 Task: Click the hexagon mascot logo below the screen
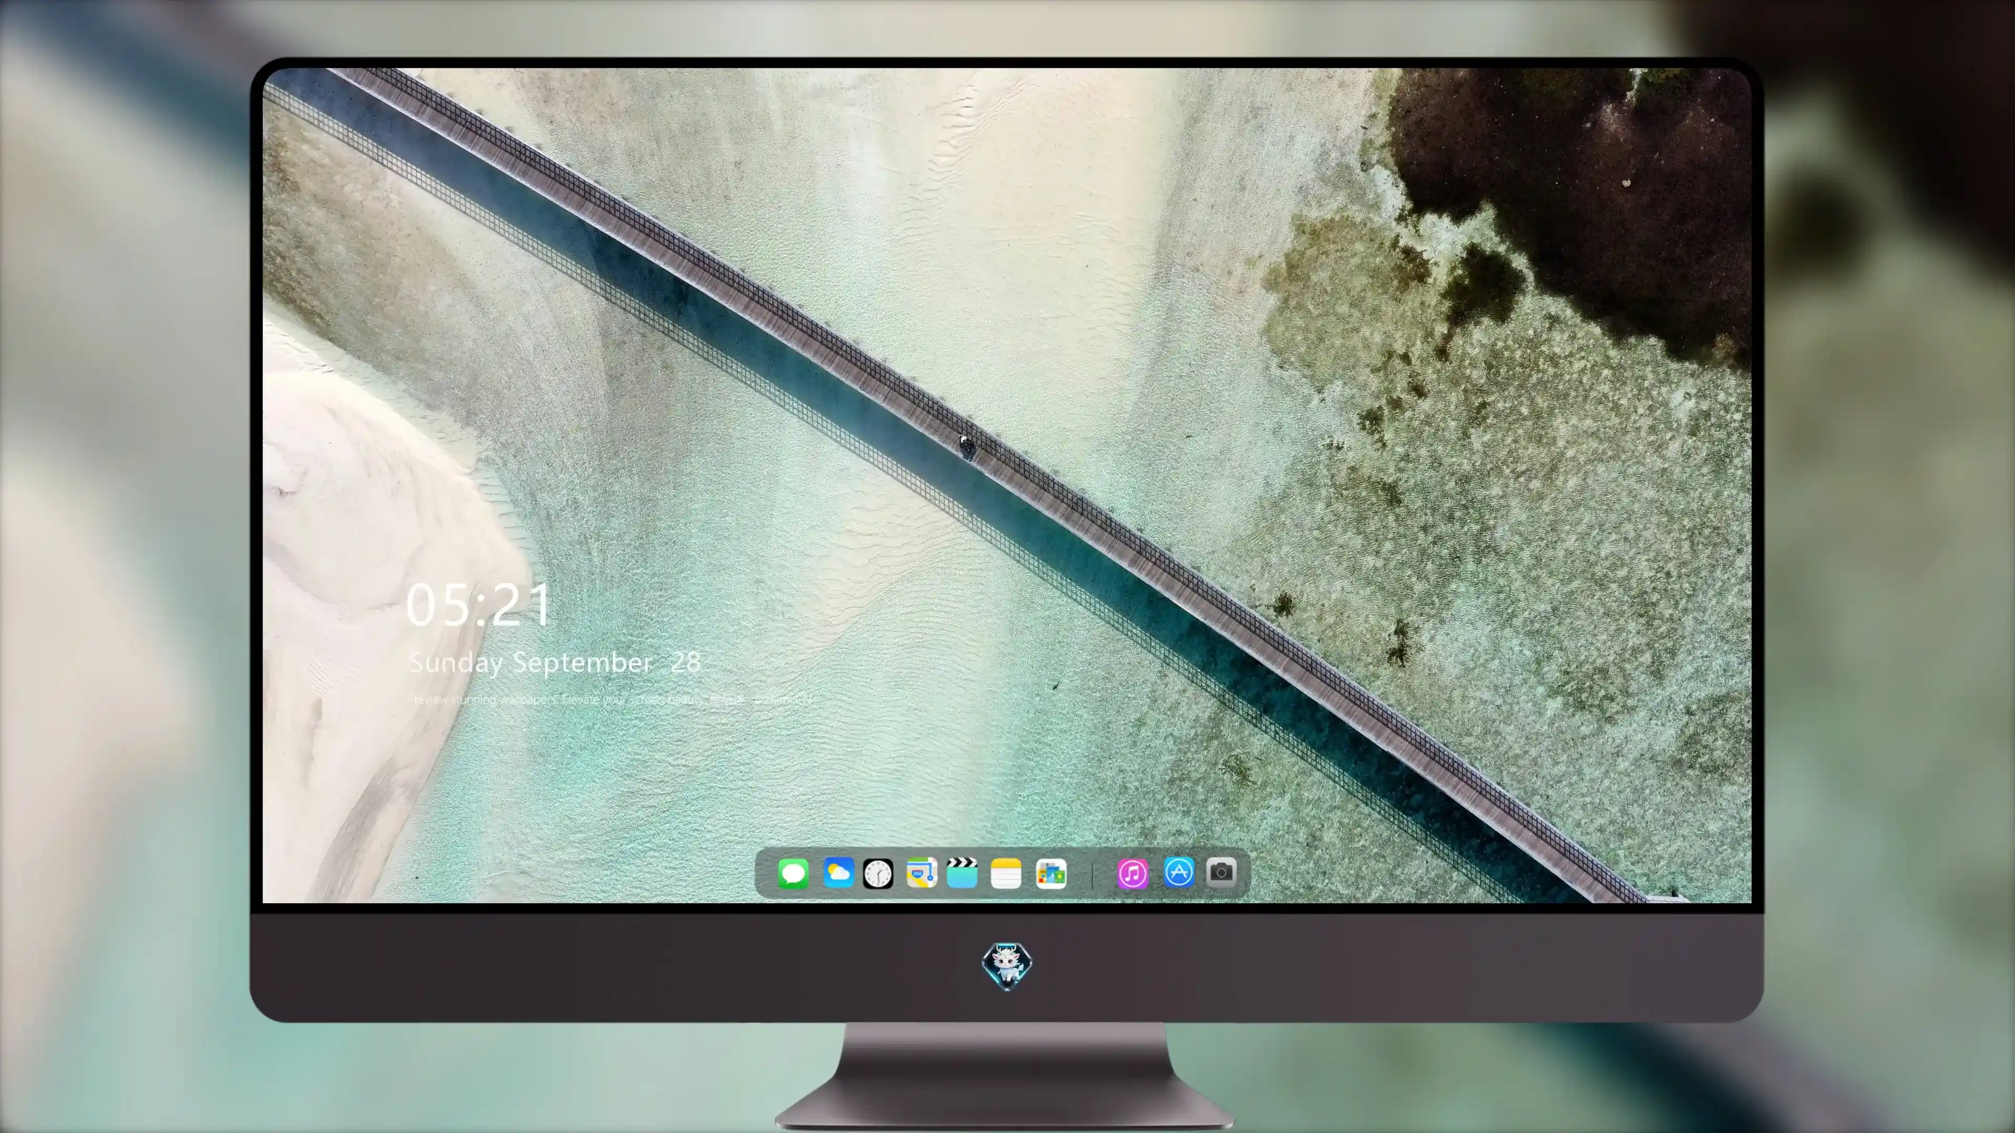(1007, 966)
